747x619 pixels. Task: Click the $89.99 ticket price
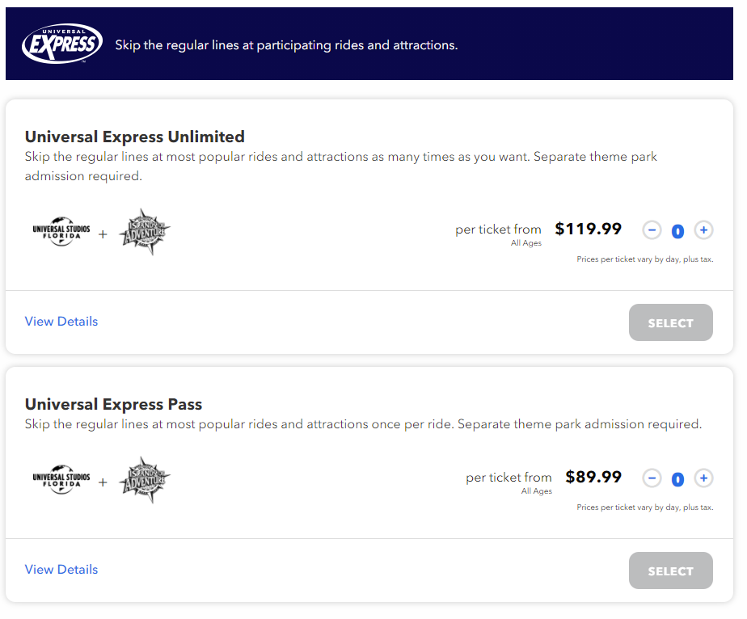[593, 478]
